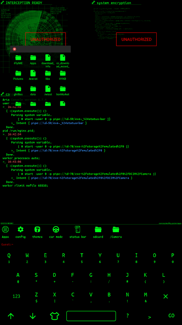
Task: Tap the GO key to run command
Action: coord(171,315)
